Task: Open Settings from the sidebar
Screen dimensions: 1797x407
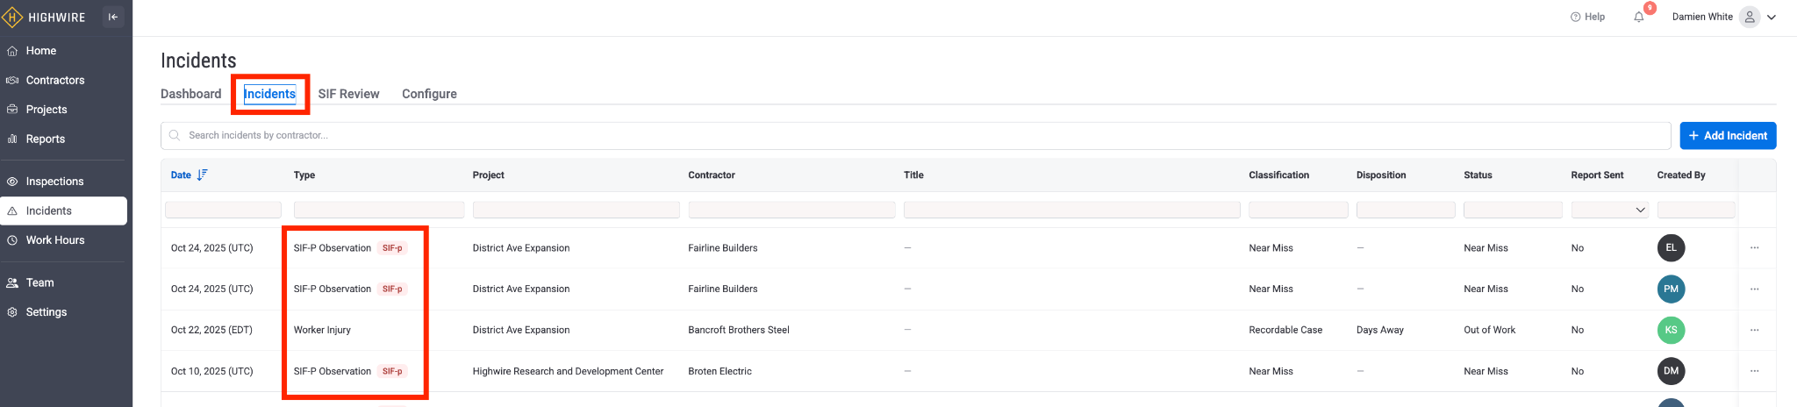Action: pyautogui.click(x=47, y=312)
